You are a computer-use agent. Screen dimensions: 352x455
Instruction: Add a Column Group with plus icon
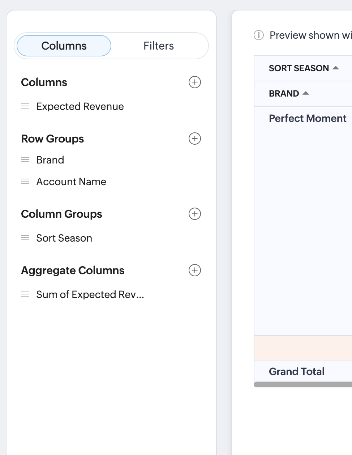pos(195,214)
